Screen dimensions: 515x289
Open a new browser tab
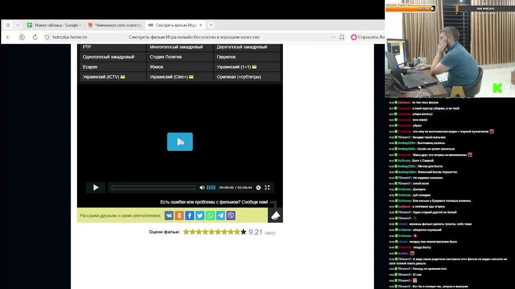[x=211, y=25]
